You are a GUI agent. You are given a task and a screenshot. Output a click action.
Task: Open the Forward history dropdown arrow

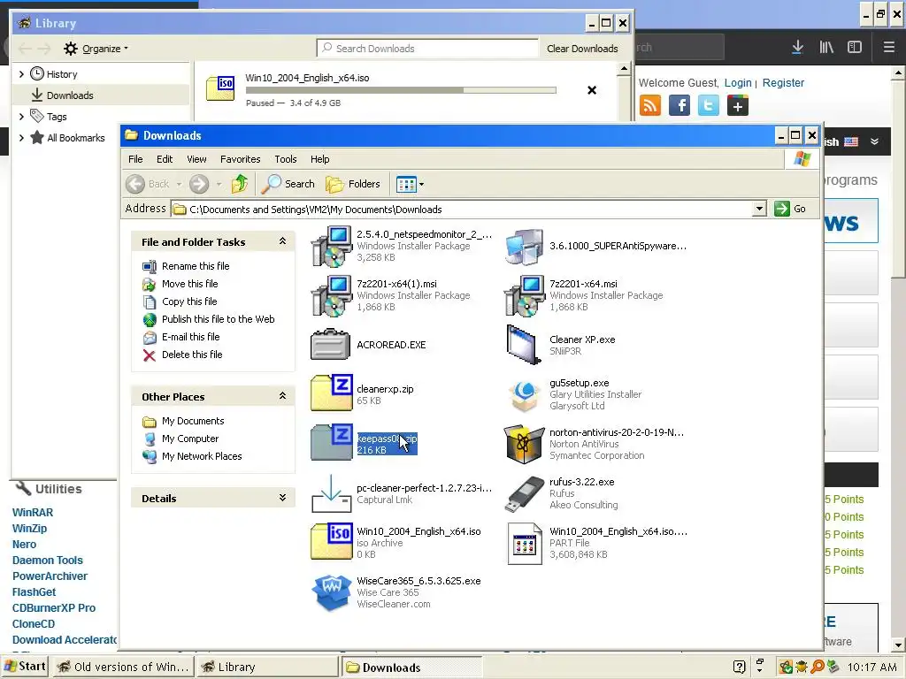[x=219, y=184]
